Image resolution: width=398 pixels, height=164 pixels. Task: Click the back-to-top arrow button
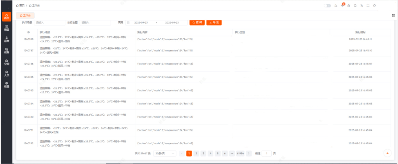pyautogui.click(x=388, y=153)
